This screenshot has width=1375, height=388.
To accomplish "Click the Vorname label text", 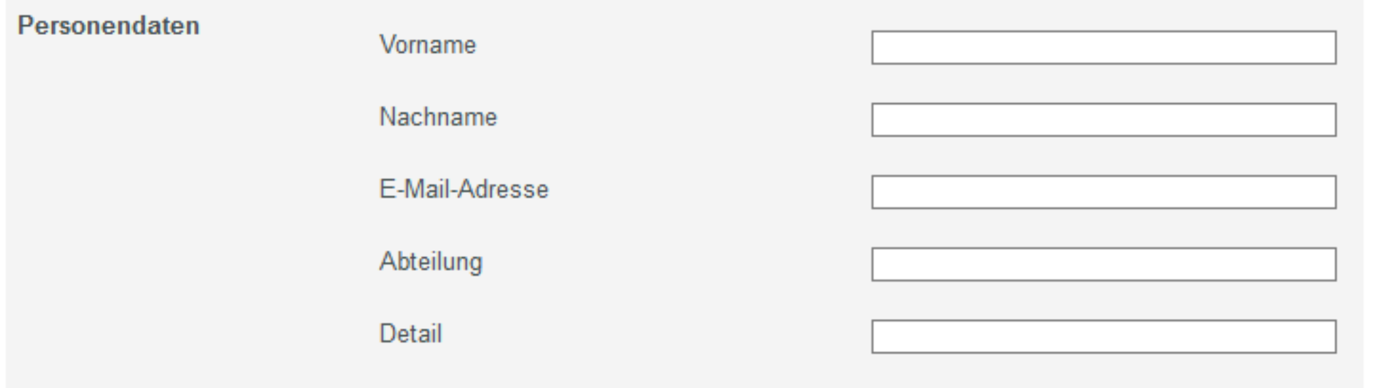I will (428, 45).
